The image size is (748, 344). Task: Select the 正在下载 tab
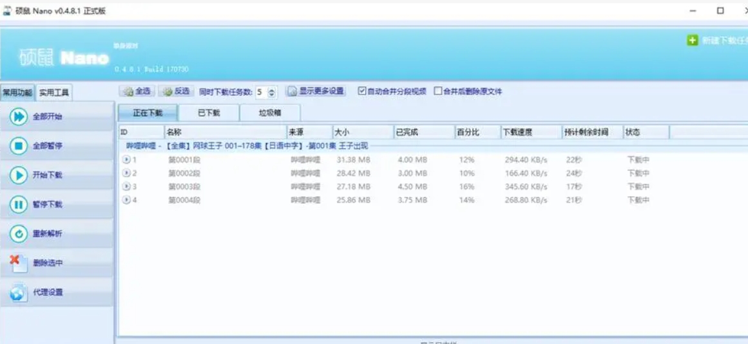(148, 113)
